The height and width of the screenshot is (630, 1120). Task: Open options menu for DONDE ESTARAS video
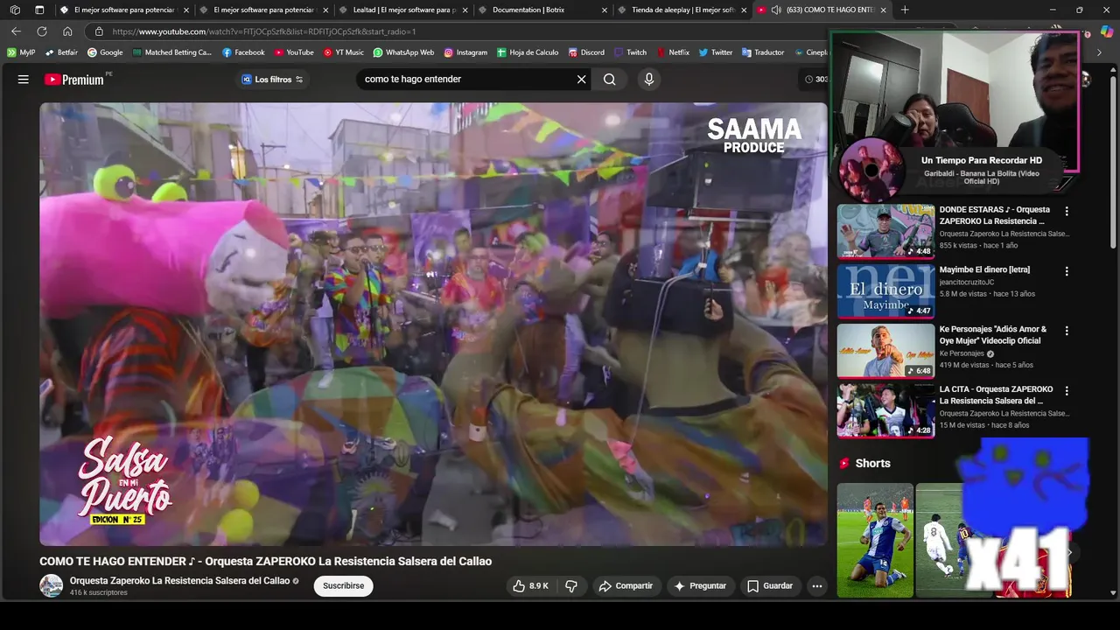click(1067, 211)
